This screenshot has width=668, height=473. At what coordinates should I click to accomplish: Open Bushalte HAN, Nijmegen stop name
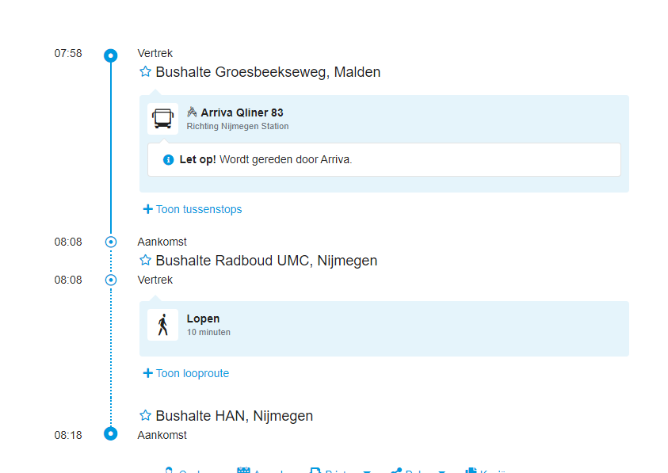click(x=234, y=416)
